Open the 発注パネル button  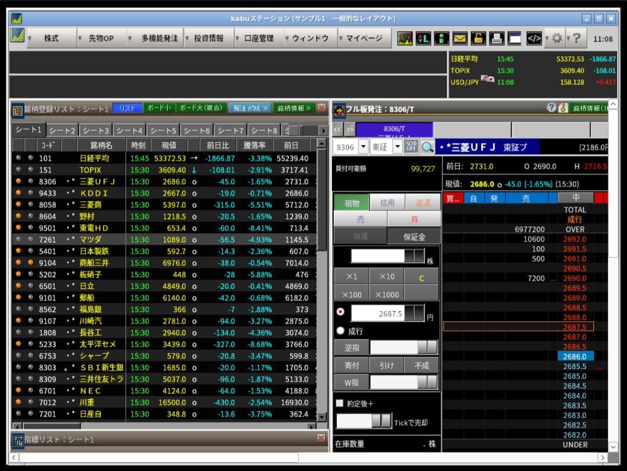[x=250, y=108]
